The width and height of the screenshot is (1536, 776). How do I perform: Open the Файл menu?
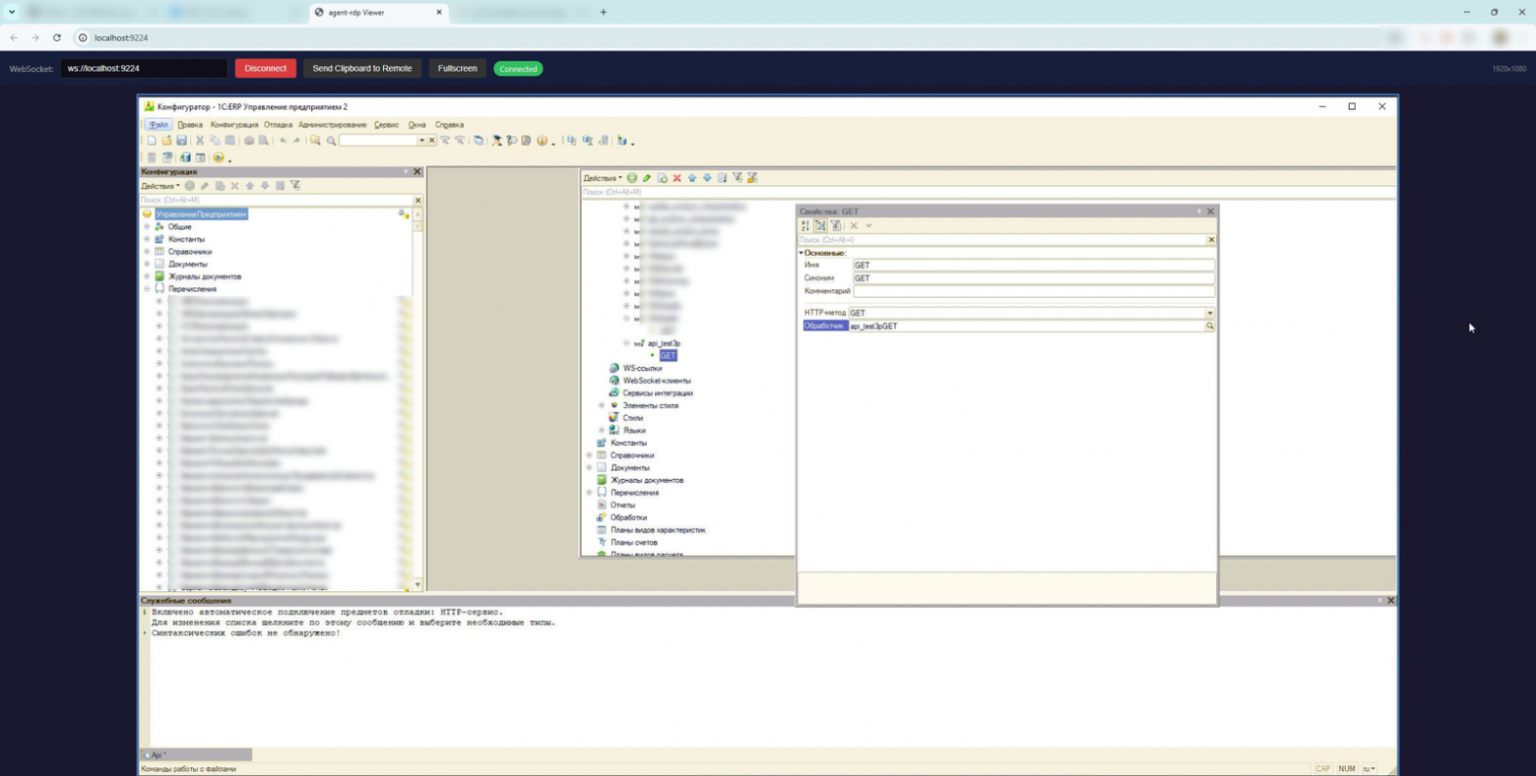click(159, 125)
